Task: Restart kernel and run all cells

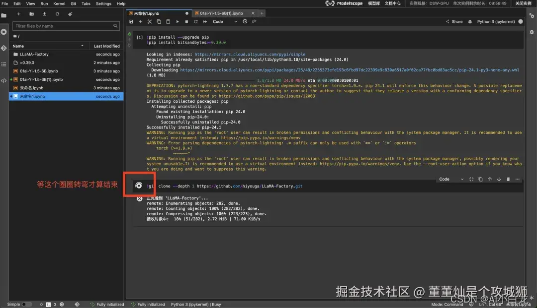Action: coord(205,21)
